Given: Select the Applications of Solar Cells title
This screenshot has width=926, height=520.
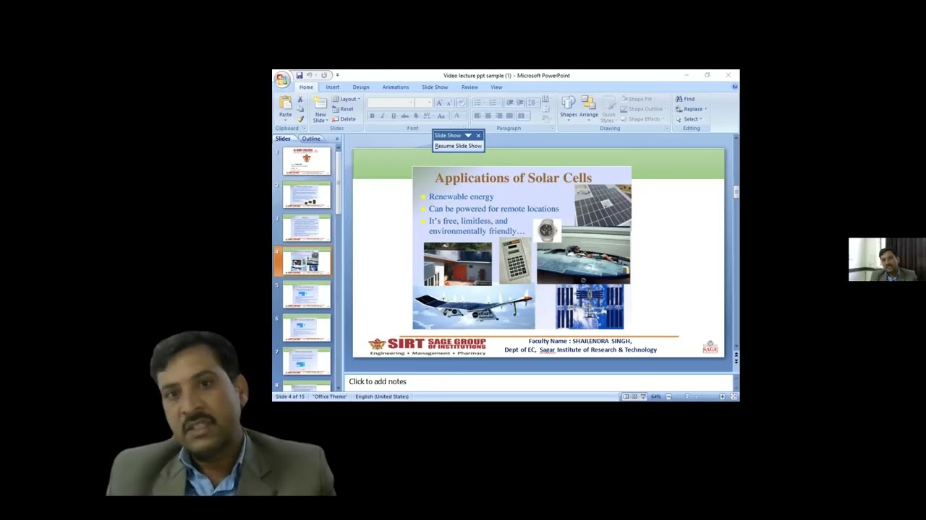Looking at the screenshot, I should pyautogui.click(x=513, y=178).
